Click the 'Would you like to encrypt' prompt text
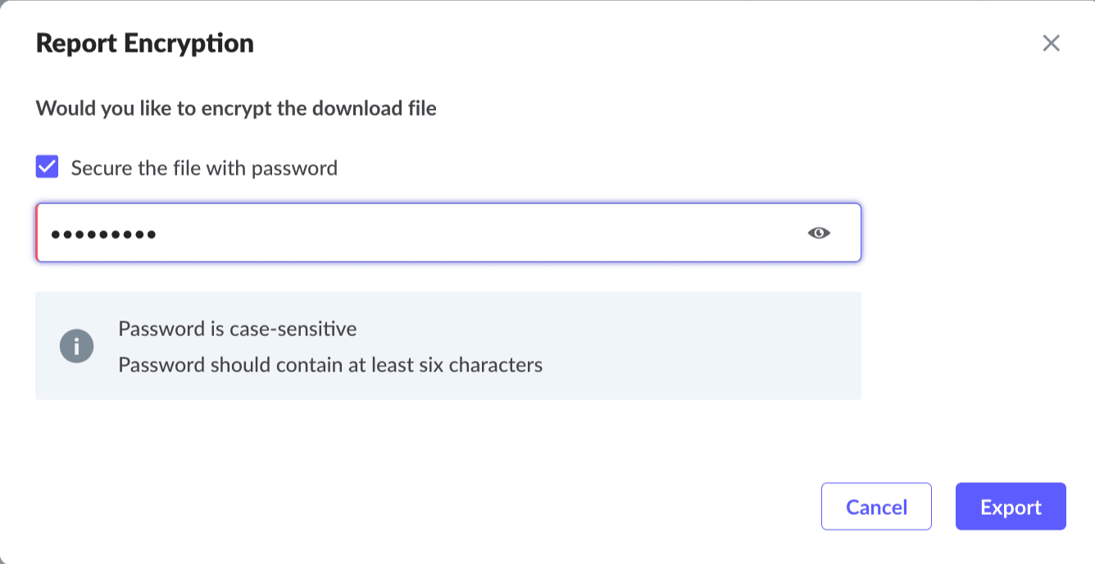 pos(235,108)
